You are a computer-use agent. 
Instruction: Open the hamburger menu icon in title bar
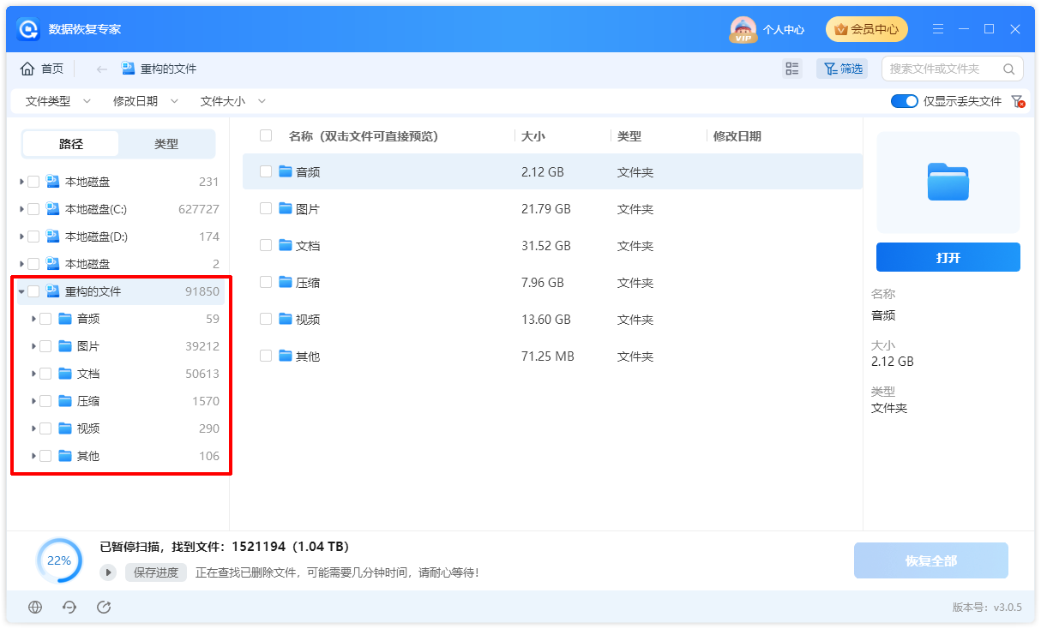938,29
